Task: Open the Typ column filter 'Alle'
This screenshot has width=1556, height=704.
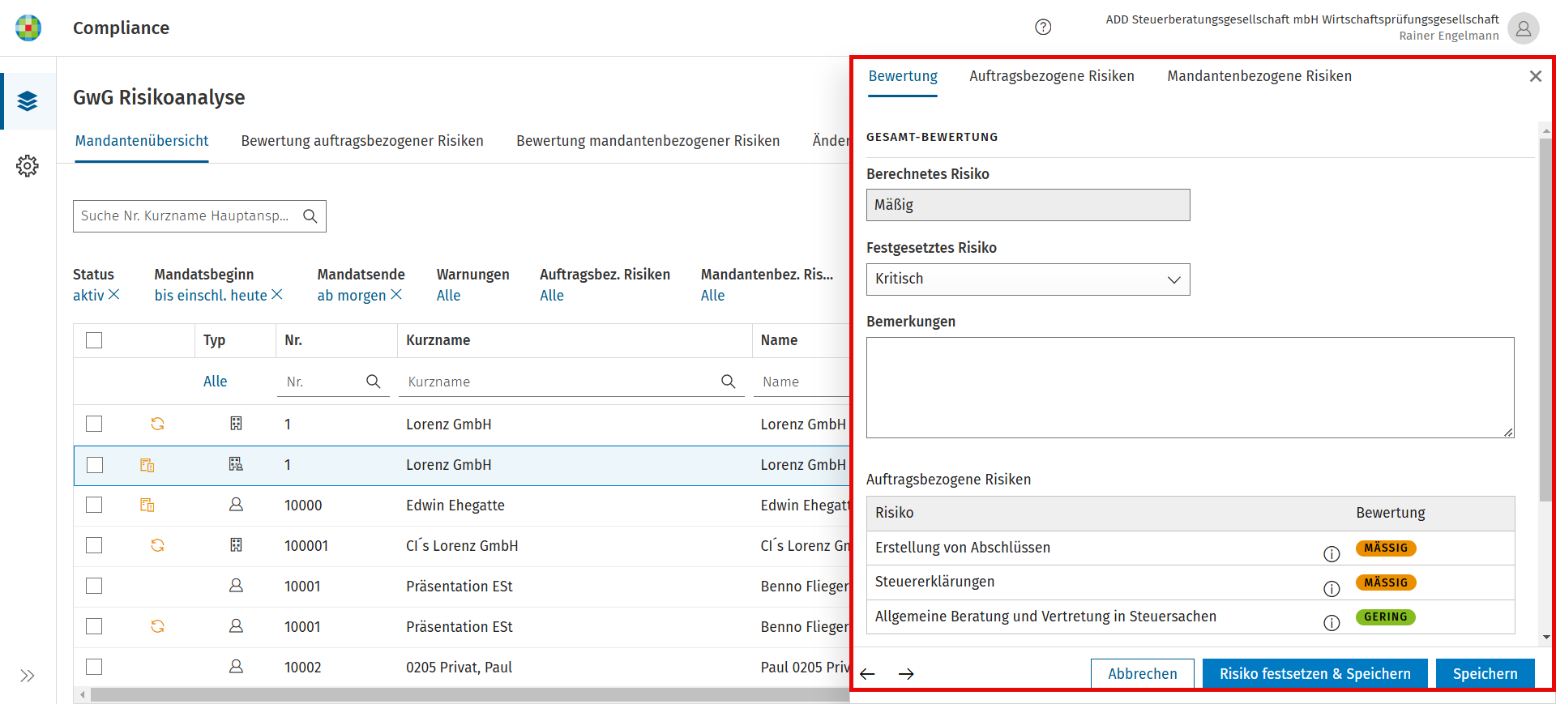Action: coord(215,382)
